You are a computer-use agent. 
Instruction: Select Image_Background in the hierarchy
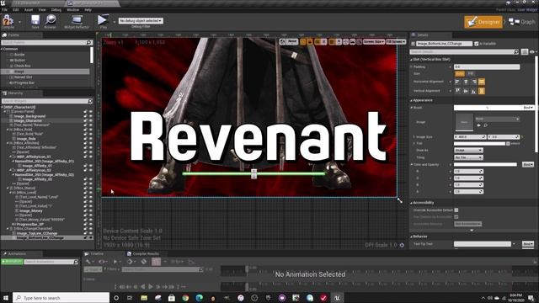(x=29, y=116)
